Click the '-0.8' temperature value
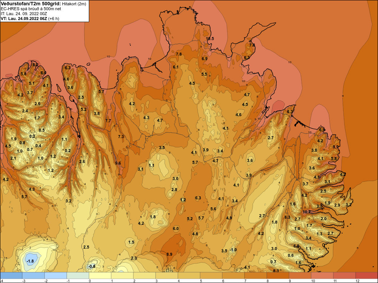The image size is (378, 283). pos(92,266)
